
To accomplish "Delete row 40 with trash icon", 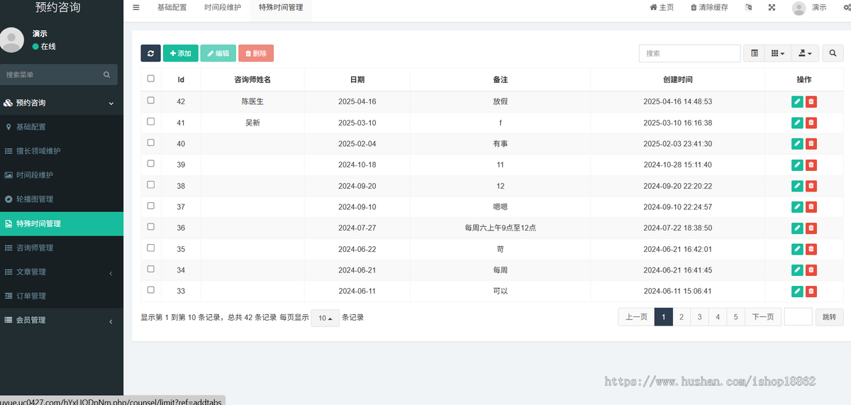I will point(811,144).
